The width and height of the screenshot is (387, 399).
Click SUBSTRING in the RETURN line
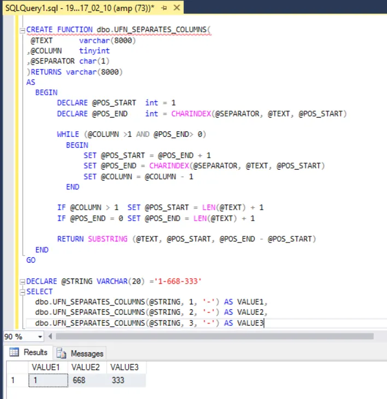pyautogui.click(x=108, y=239)
